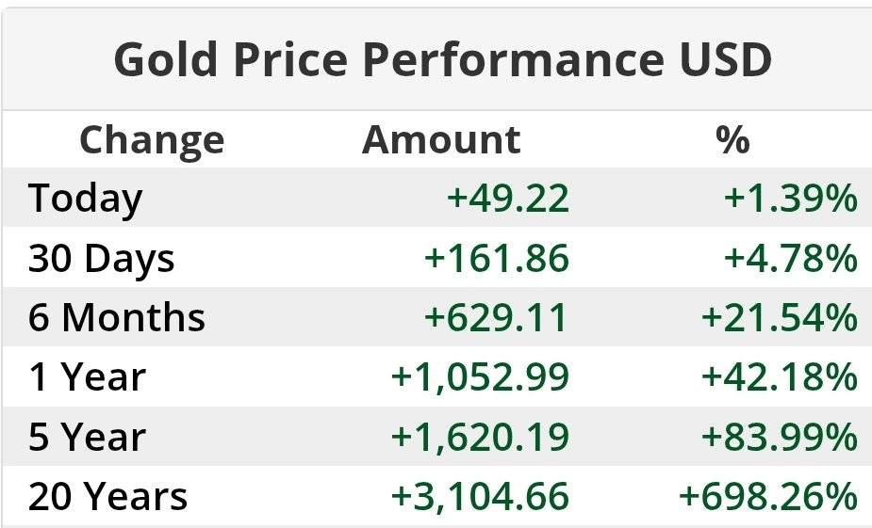The height and width of the screenshot is (528, 872).
Task: Select the Change column header
Action: (x=152, y=140)
